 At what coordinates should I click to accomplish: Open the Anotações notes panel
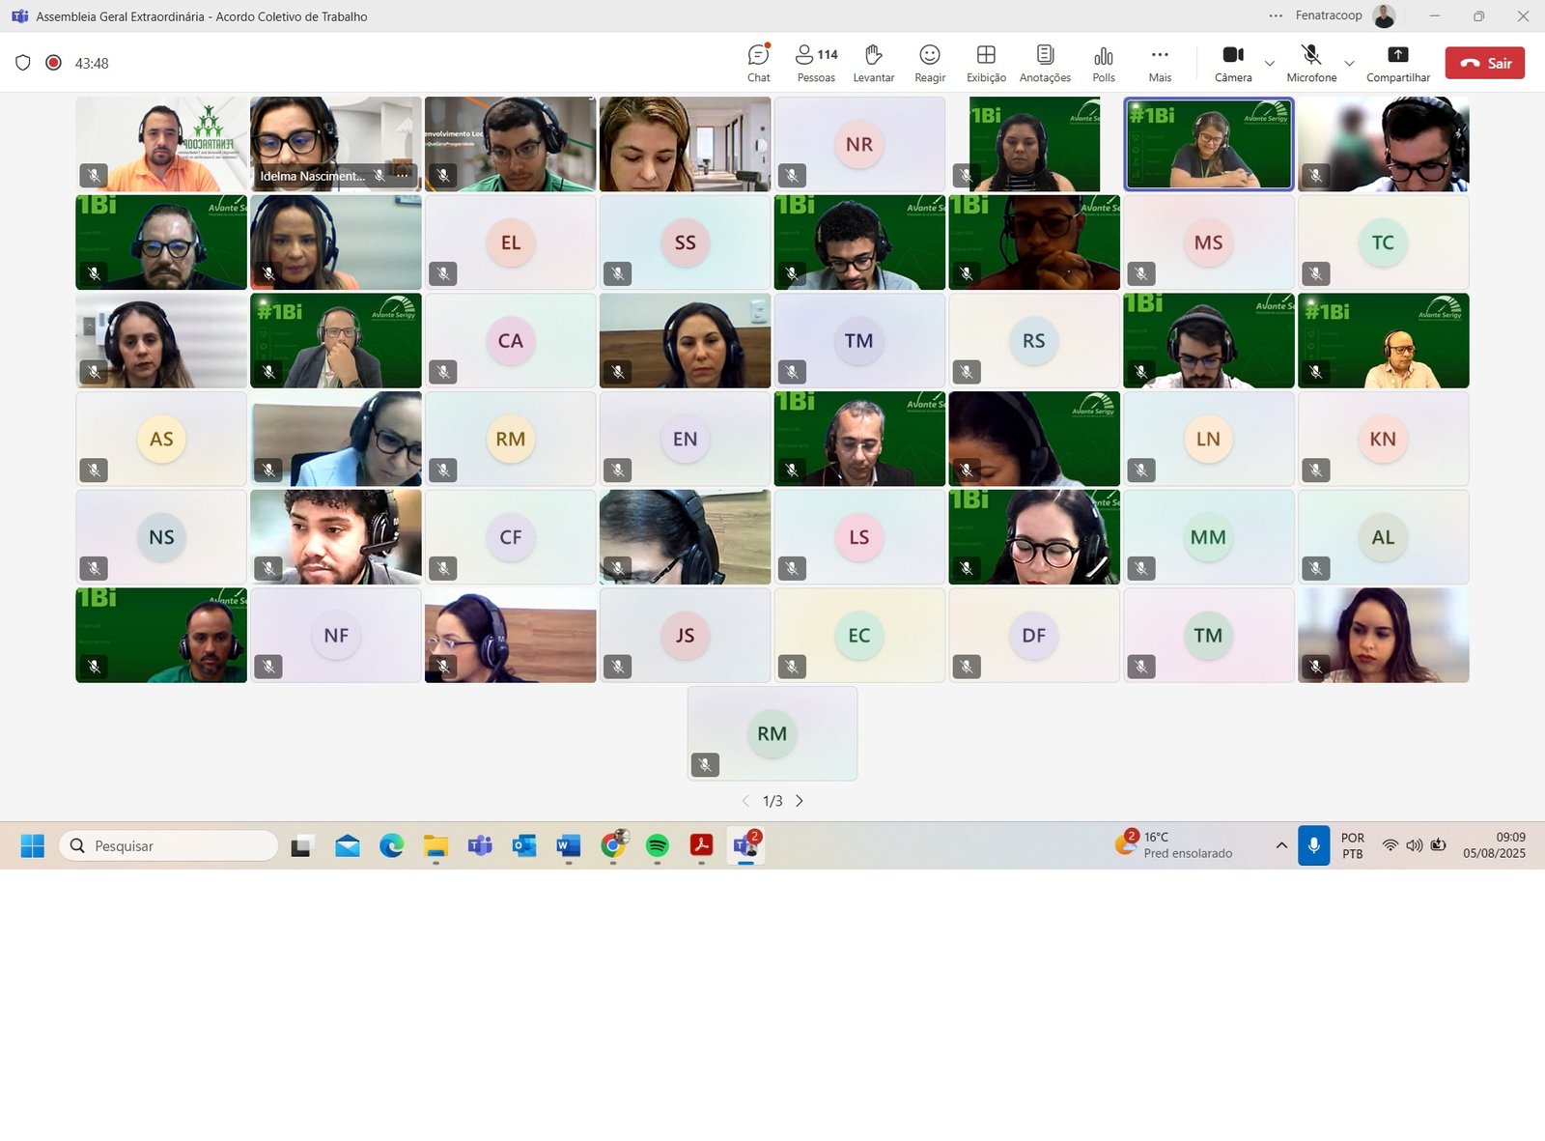point(1045,63)
